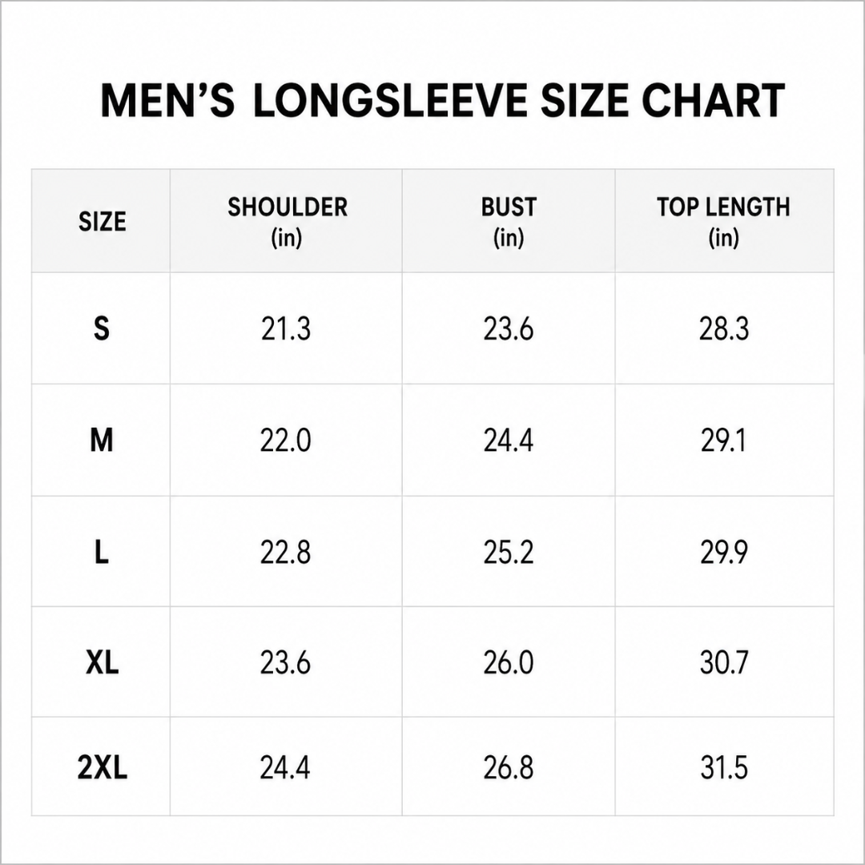865x865 pixels.
Task: Click the Men's Longsleeve Size Chart title
Action: pos(442,100)
